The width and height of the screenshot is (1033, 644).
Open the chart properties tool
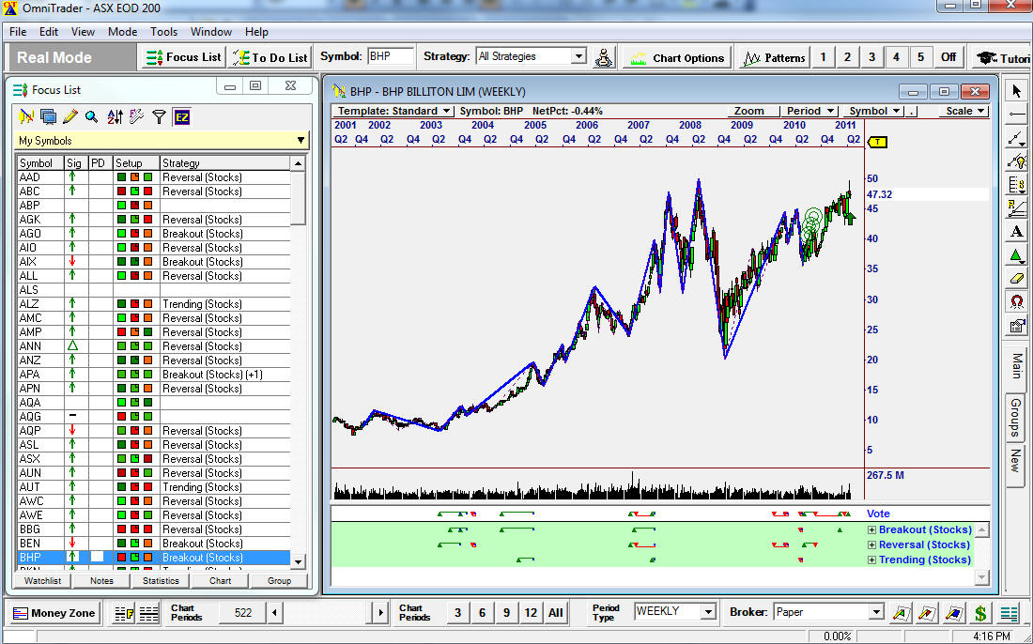[x=1016, y=326]
